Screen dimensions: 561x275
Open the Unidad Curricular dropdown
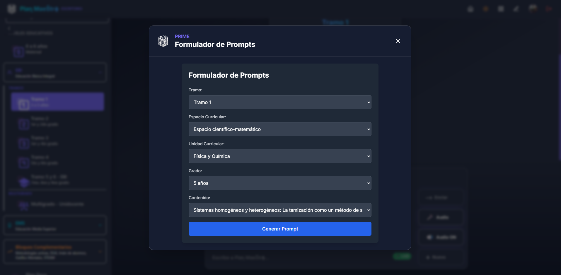280,156
